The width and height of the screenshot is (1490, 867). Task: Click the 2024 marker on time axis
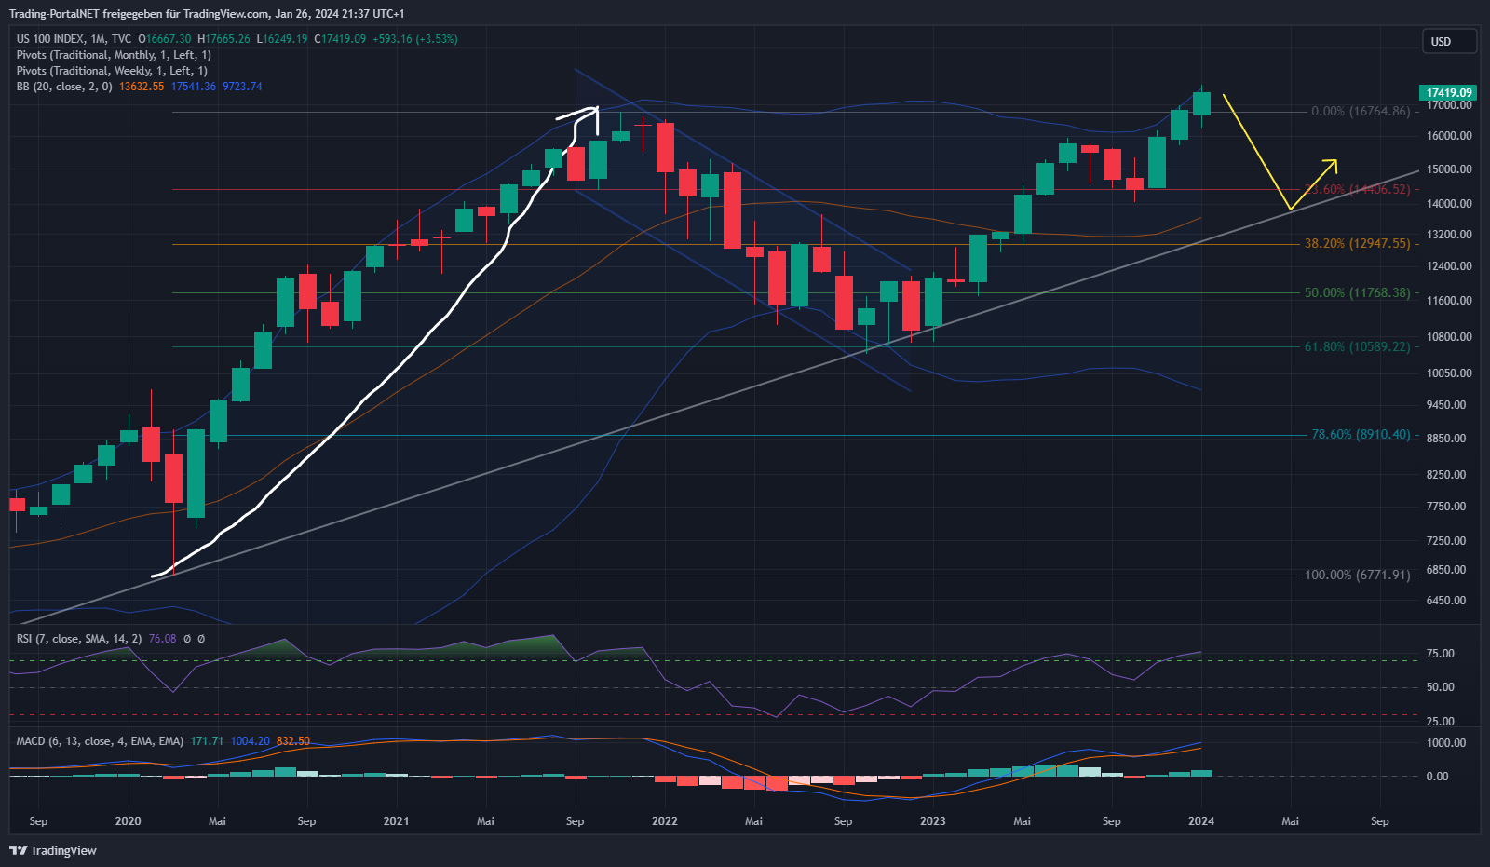click(1200, 821)
